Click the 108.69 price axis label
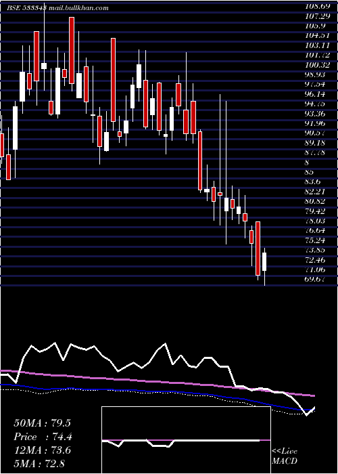338x474 pixels. tap(317, 6)
